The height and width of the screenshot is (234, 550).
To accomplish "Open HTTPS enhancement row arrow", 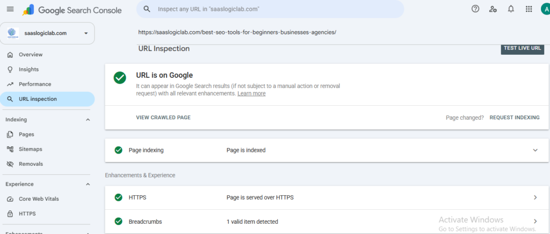I will (x=535, y=198).
